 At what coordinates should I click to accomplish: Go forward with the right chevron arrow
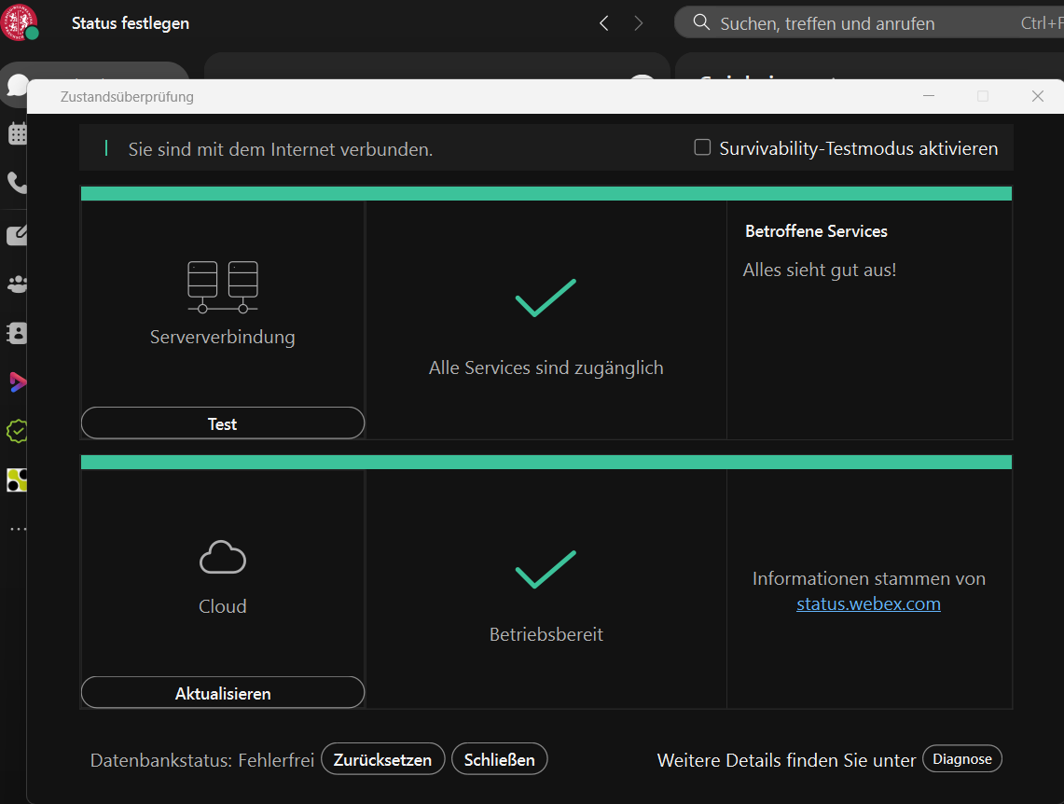pyautogui.click(x=639, y=23)
